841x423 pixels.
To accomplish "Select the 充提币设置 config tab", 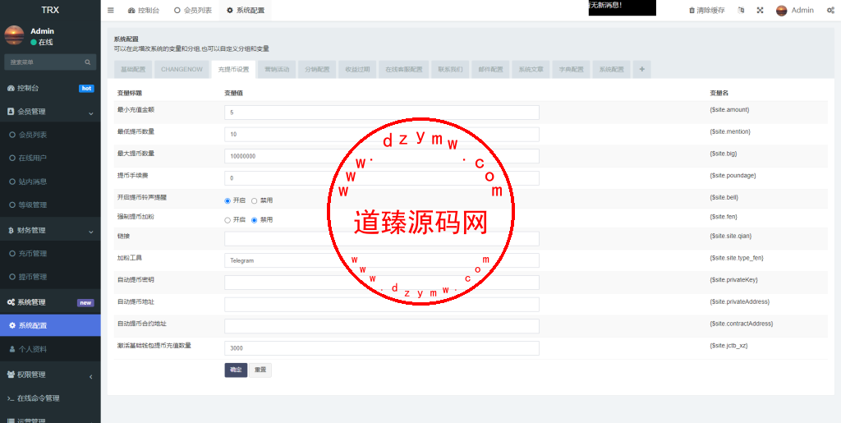I will 233,70.
